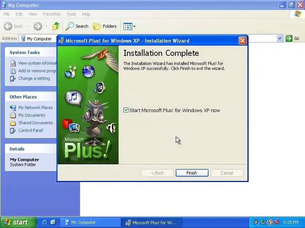The width and height of the screenshot is (305, 228).
Task: Open the File menu in My Computer
Action: coord(6,14)
